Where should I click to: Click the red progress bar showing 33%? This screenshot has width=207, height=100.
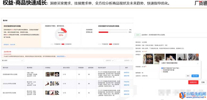point(104,32)
